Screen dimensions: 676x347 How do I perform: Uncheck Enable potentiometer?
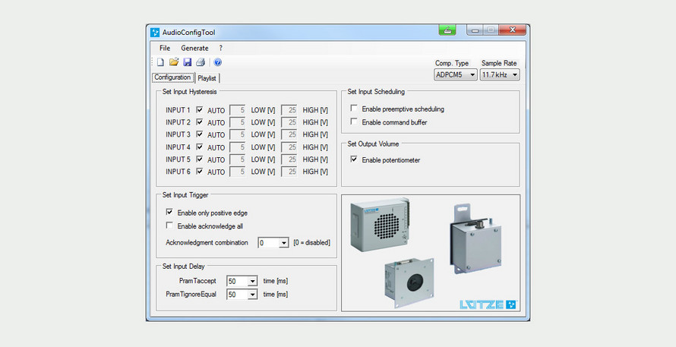tap(354, 159)
